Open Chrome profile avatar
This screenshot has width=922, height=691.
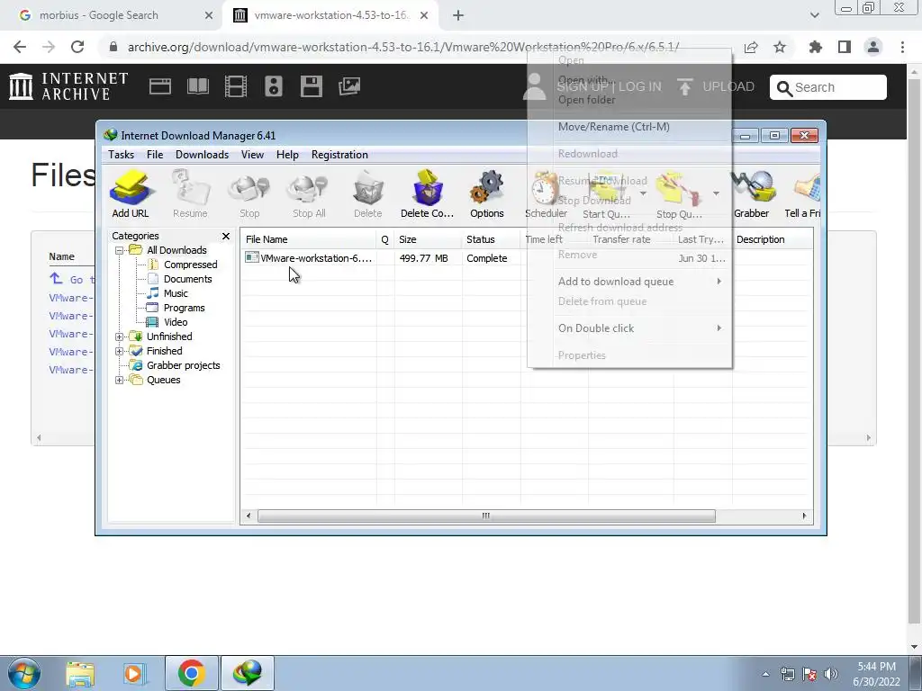pos(873,47)
